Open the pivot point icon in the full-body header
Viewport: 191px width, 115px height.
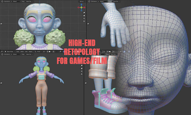click(x=44, y=51)
